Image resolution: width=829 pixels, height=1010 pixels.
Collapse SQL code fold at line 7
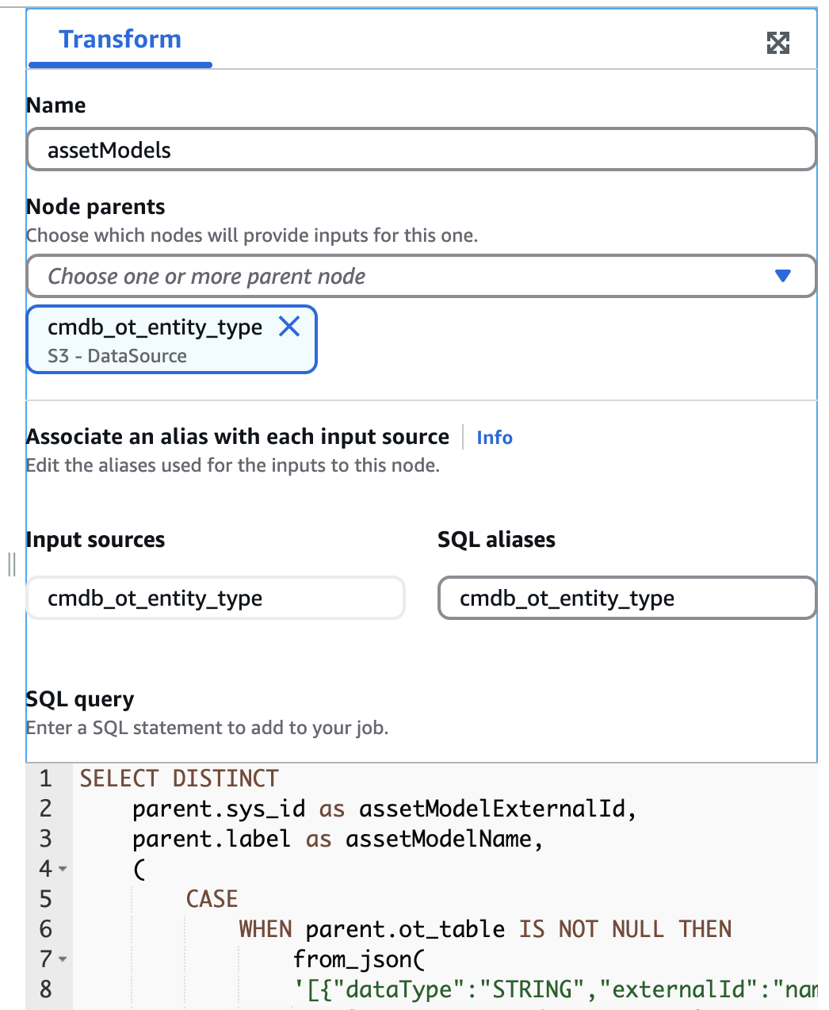63,959
